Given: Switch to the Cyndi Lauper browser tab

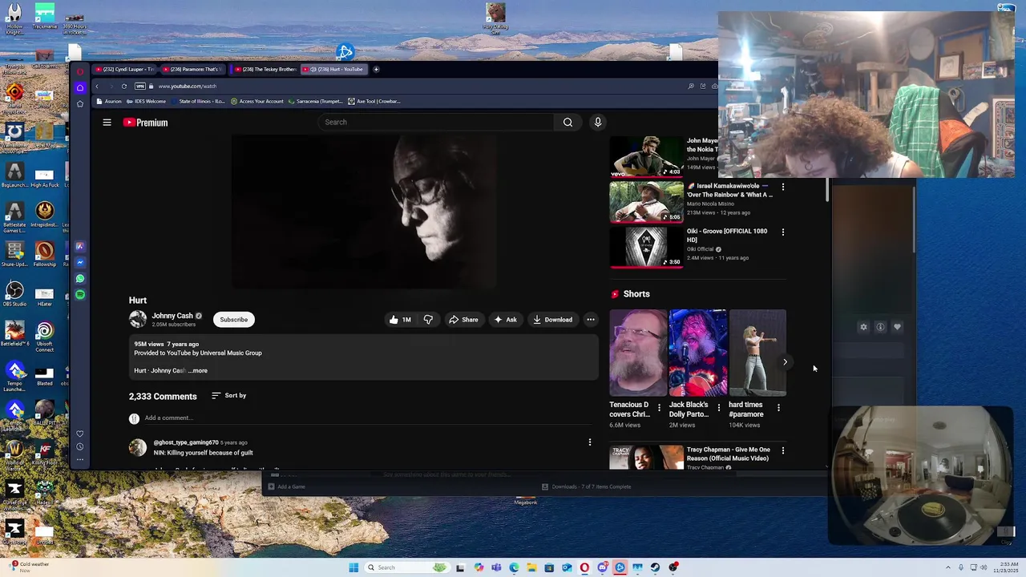Looking at the screenshot, I should click(125, 69).
